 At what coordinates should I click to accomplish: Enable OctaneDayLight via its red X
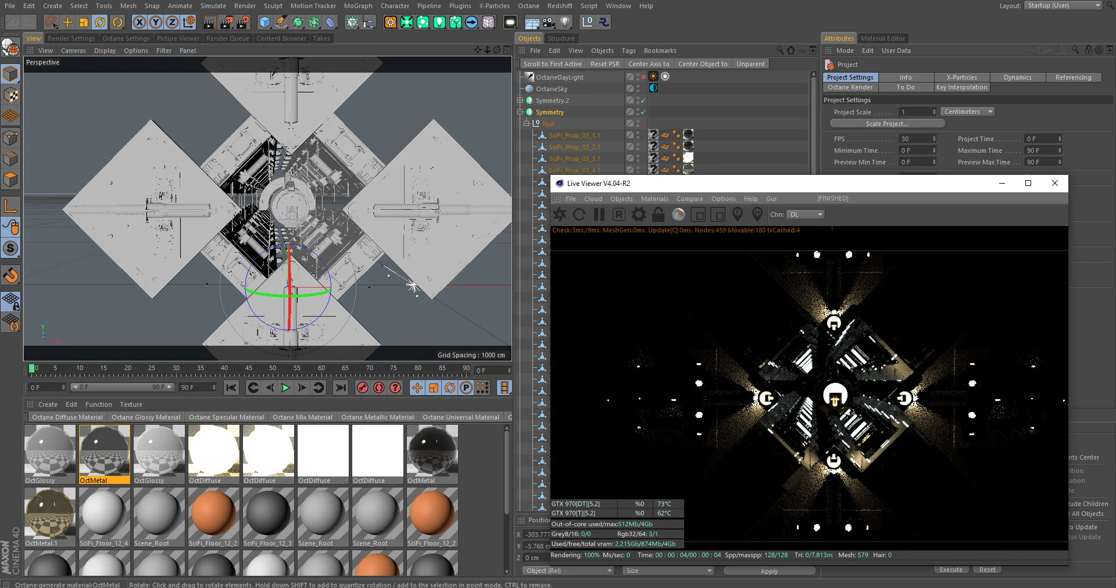point(643,77)
